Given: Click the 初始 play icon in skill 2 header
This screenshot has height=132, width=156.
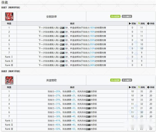Looking at the screenshot, I should coord(130,87).
